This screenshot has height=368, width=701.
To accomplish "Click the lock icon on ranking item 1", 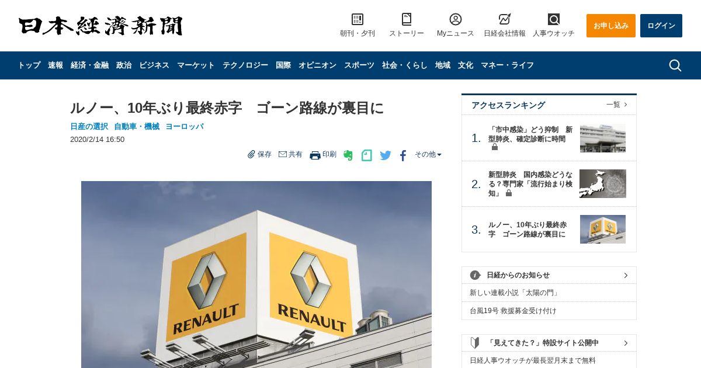I will tap(495, 147).
